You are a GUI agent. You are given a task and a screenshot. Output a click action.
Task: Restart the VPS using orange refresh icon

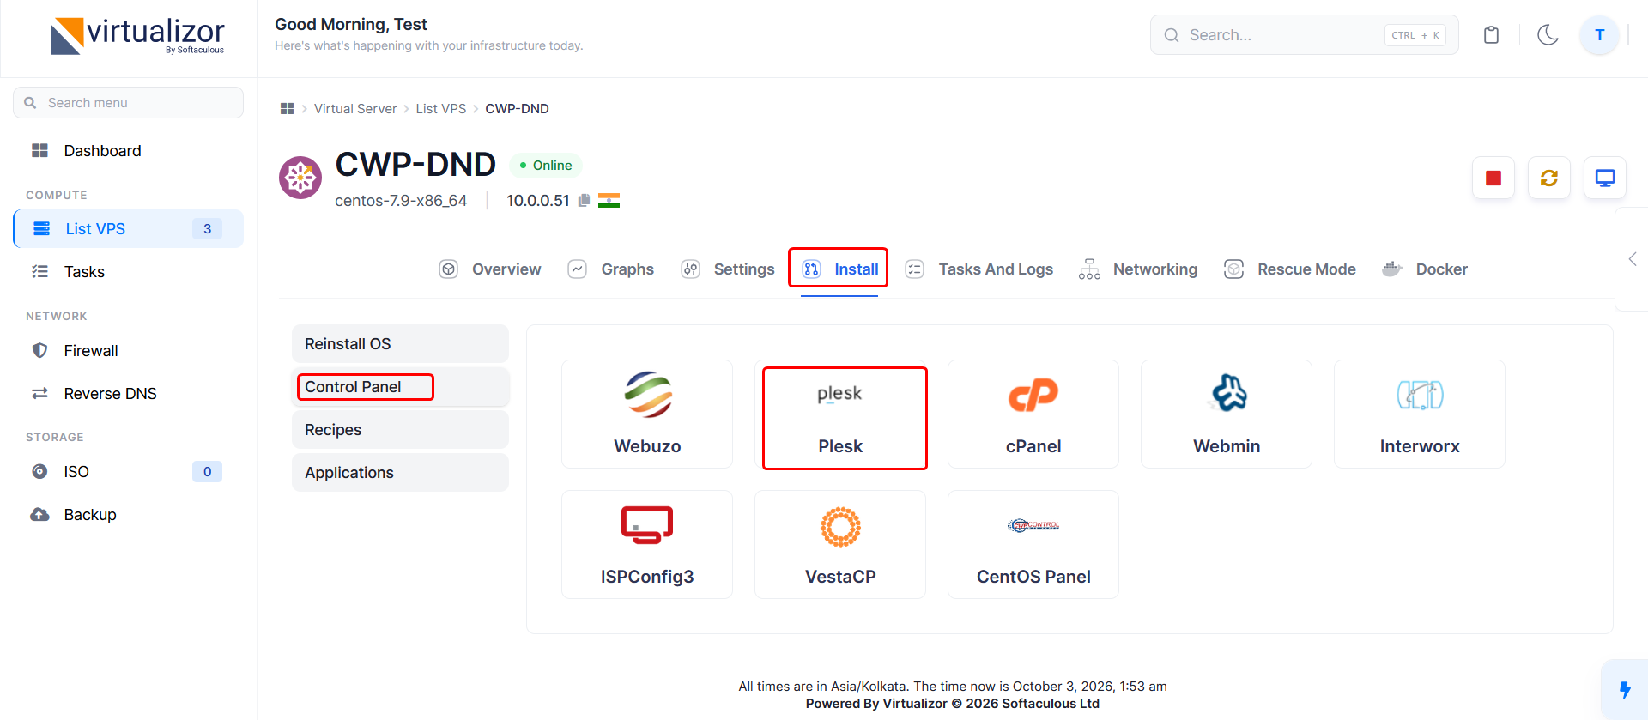[x=1549, y=178]
